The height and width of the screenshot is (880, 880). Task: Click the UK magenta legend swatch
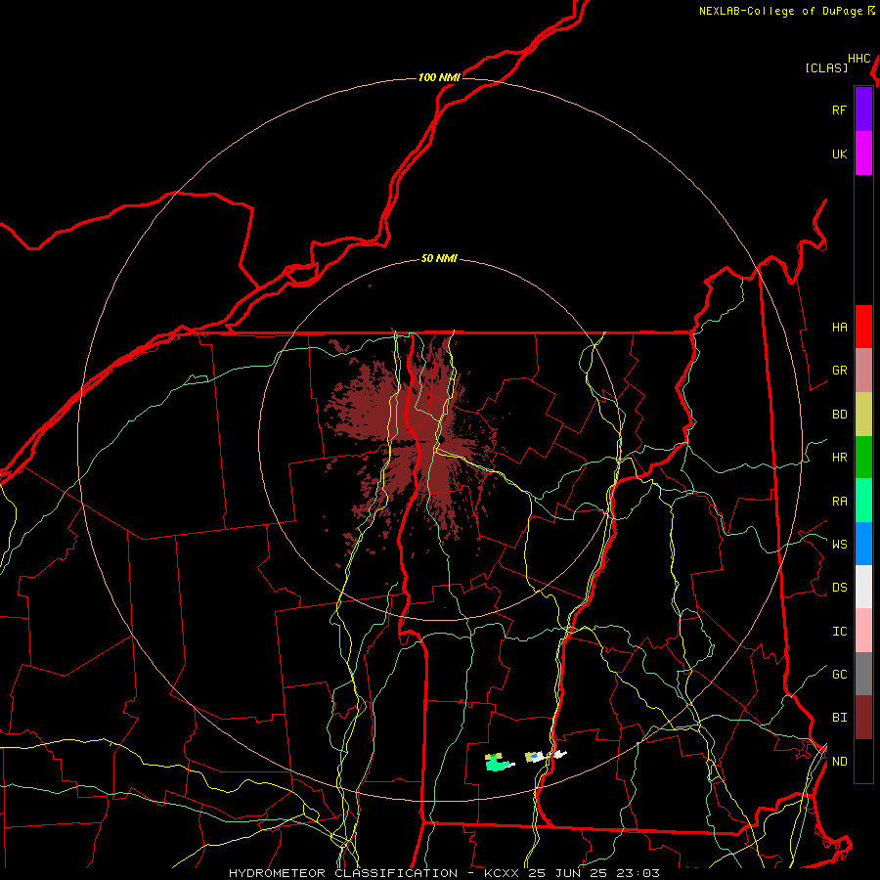(863, 154)
